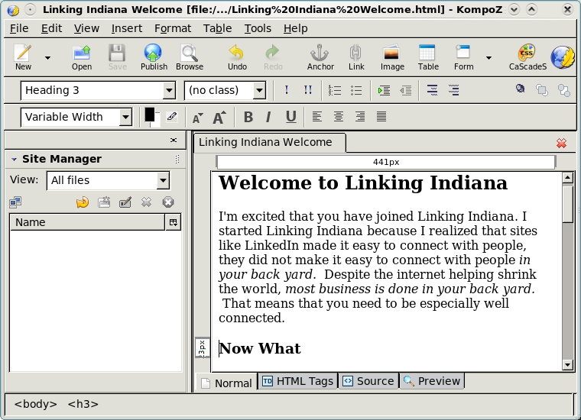
Task: Open the Insert menu
Action: coord(127,28)
